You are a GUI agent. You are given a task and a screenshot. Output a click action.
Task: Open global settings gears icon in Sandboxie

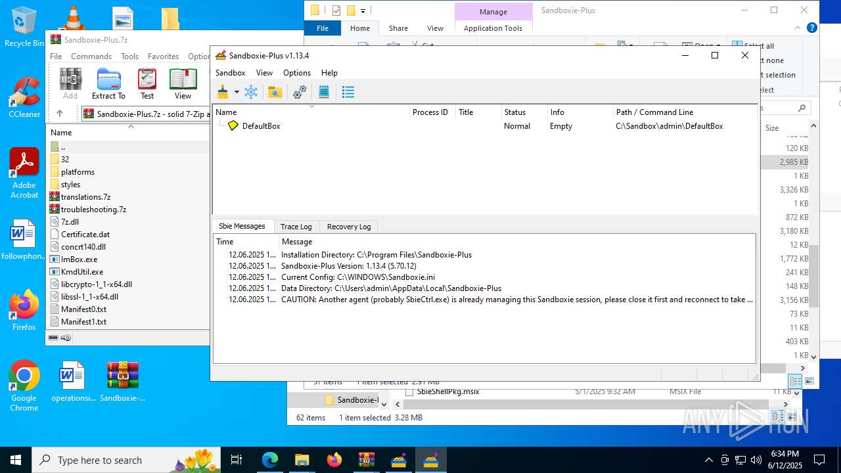[300, 93]
